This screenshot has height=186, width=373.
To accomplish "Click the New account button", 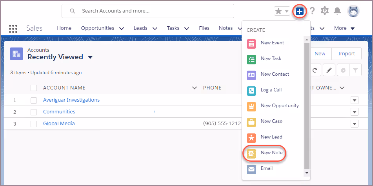I will (x=320, y=54).
